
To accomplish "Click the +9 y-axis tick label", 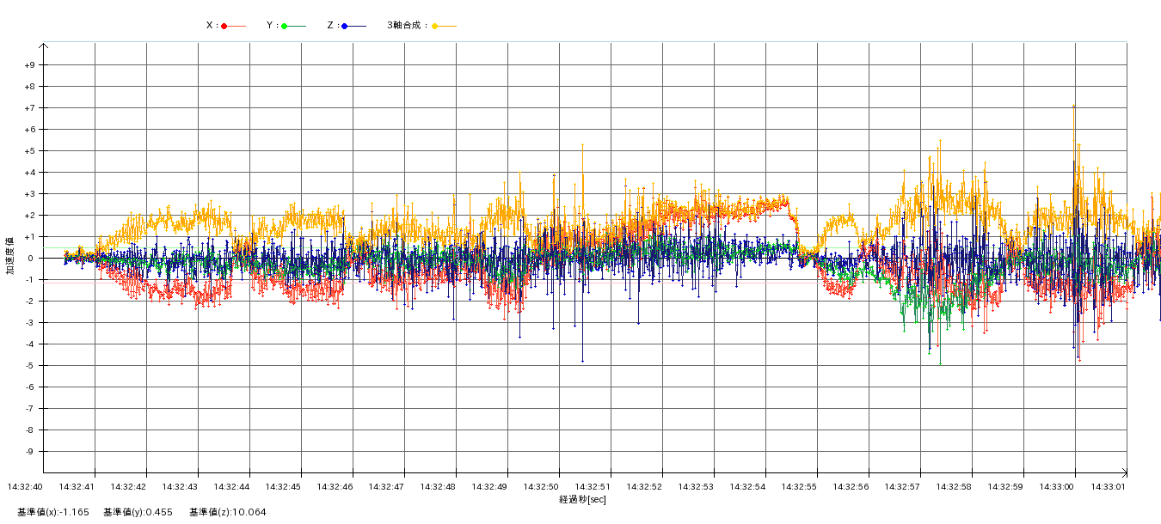I will pyautogui.click(x=29, y=65).
